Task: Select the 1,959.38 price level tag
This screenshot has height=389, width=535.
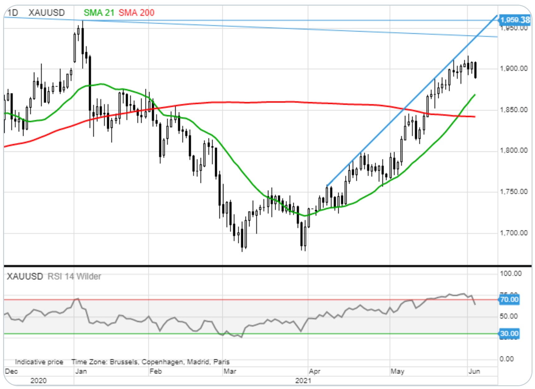Action: tap(515, 20)
